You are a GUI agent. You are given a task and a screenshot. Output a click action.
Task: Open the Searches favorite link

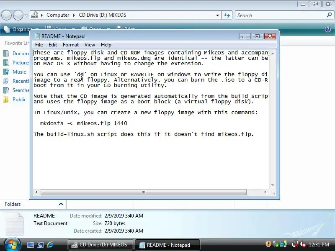click(x=21, y=90)
